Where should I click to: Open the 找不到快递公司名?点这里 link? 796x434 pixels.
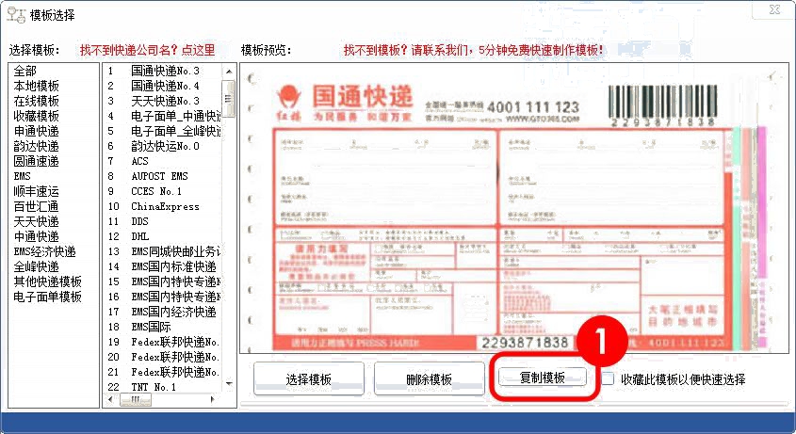coord(148,50)
